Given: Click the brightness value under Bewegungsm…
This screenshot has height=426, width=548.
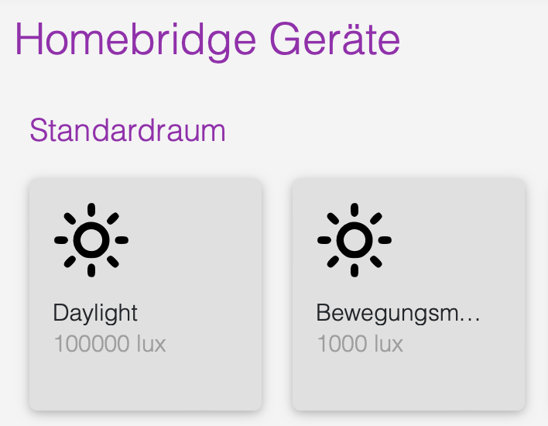Looking at the screenshot, I should tap(360, 343).
